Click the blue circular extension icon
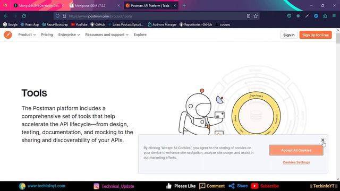340x191 pixels. pyautogui.click(x=316, y=16)
